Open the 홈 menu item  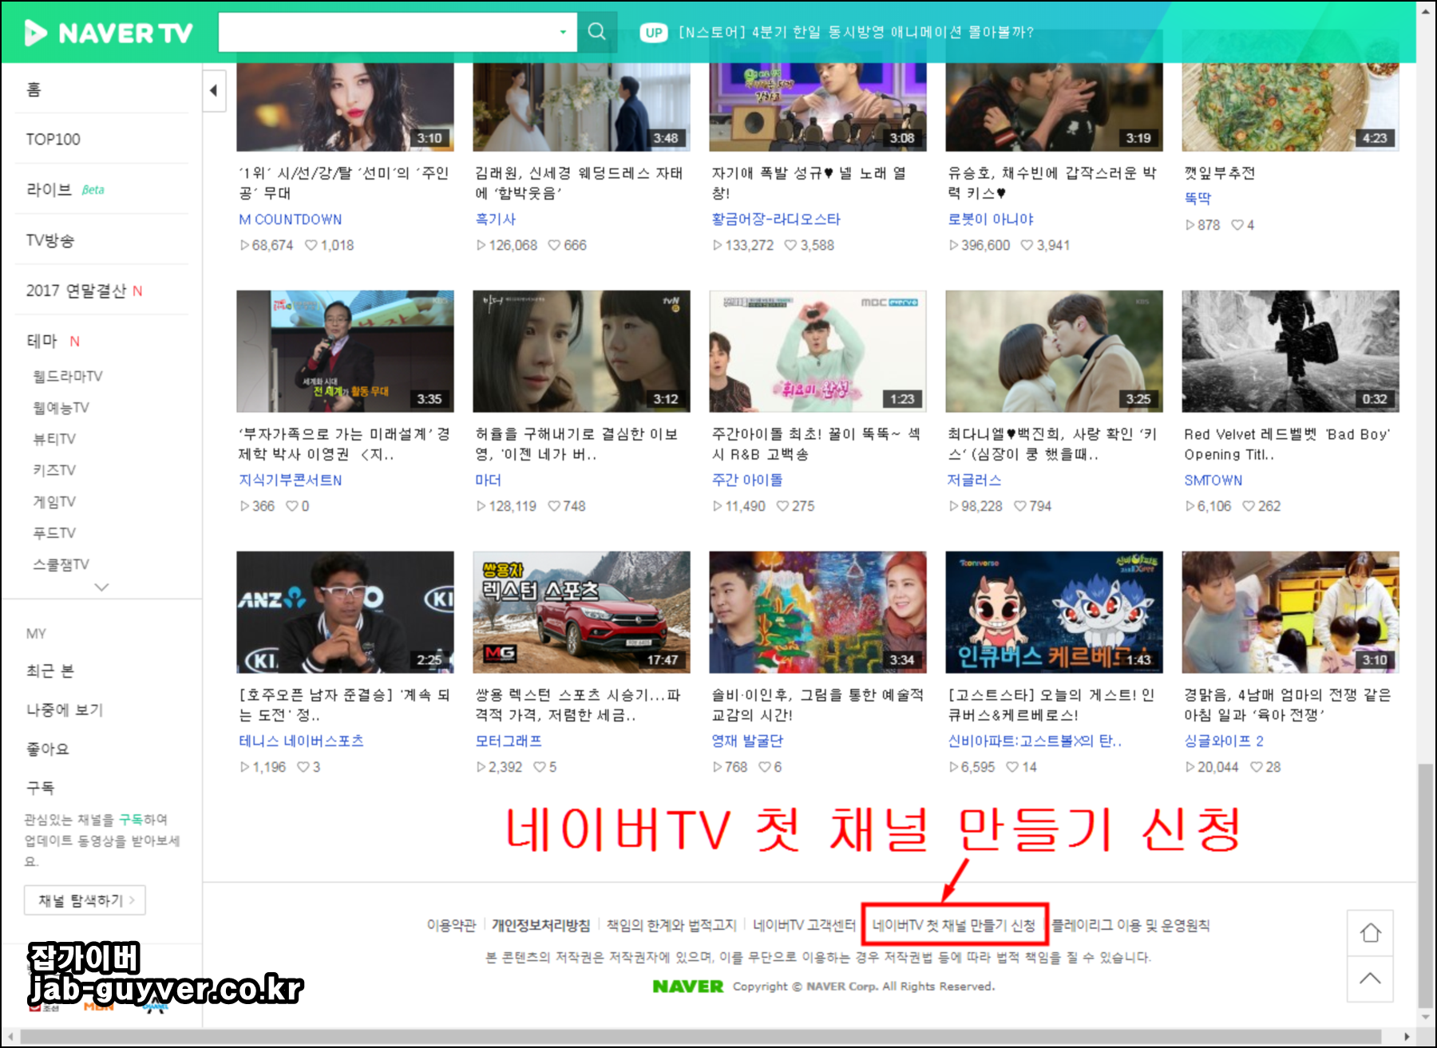click(x=34, y=89)
